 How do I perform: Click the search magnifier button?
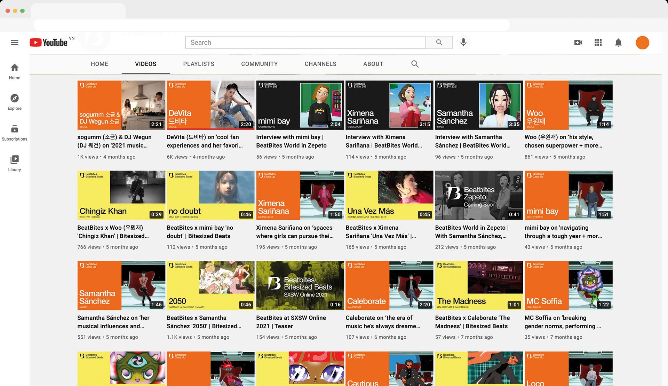point(439,42)
